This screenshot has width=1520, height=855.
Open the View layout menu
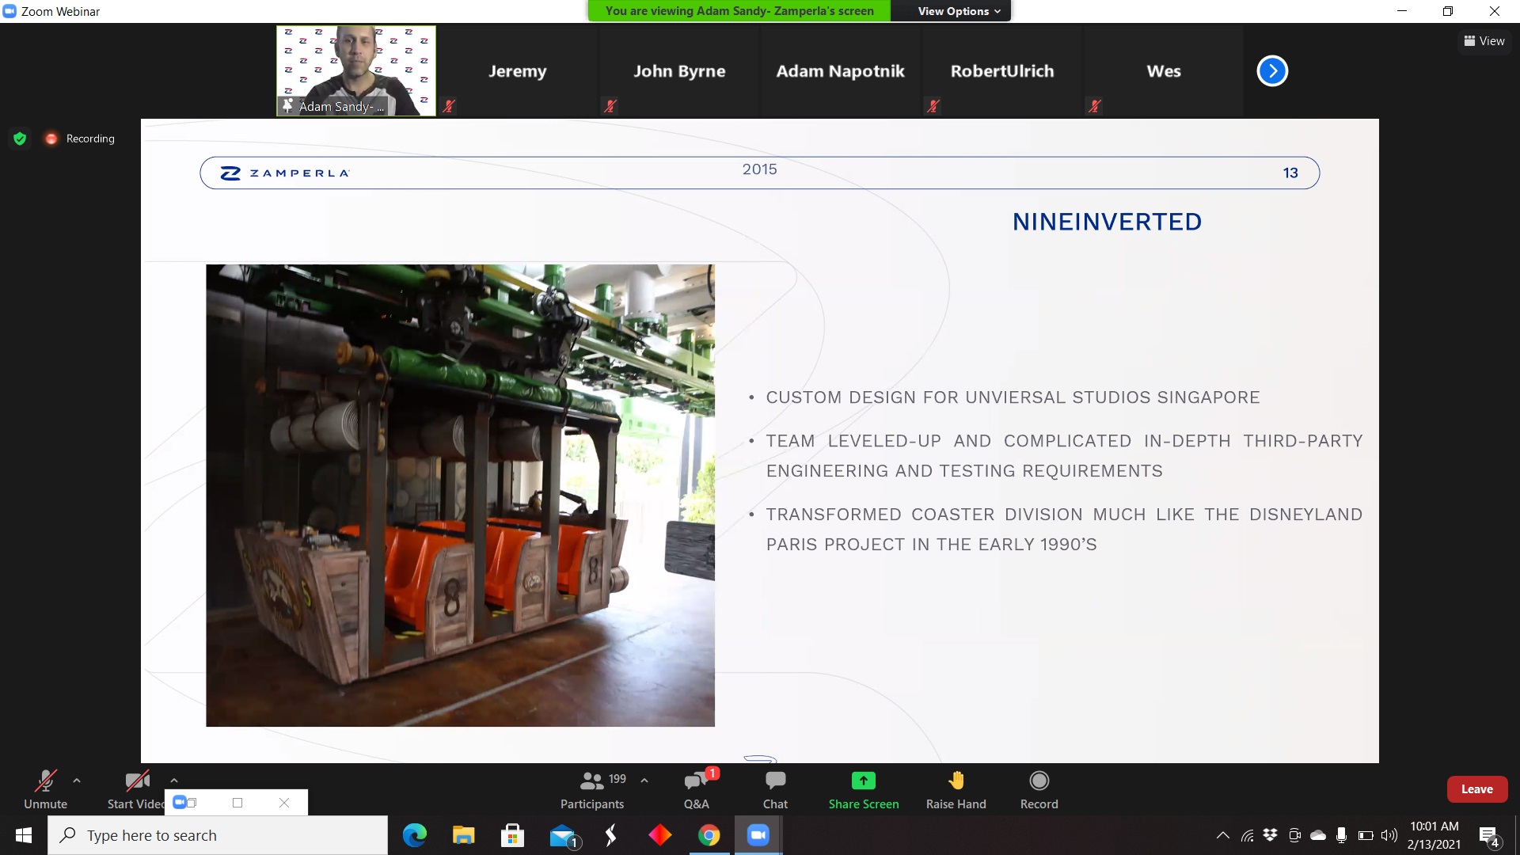coord(1484,41)
